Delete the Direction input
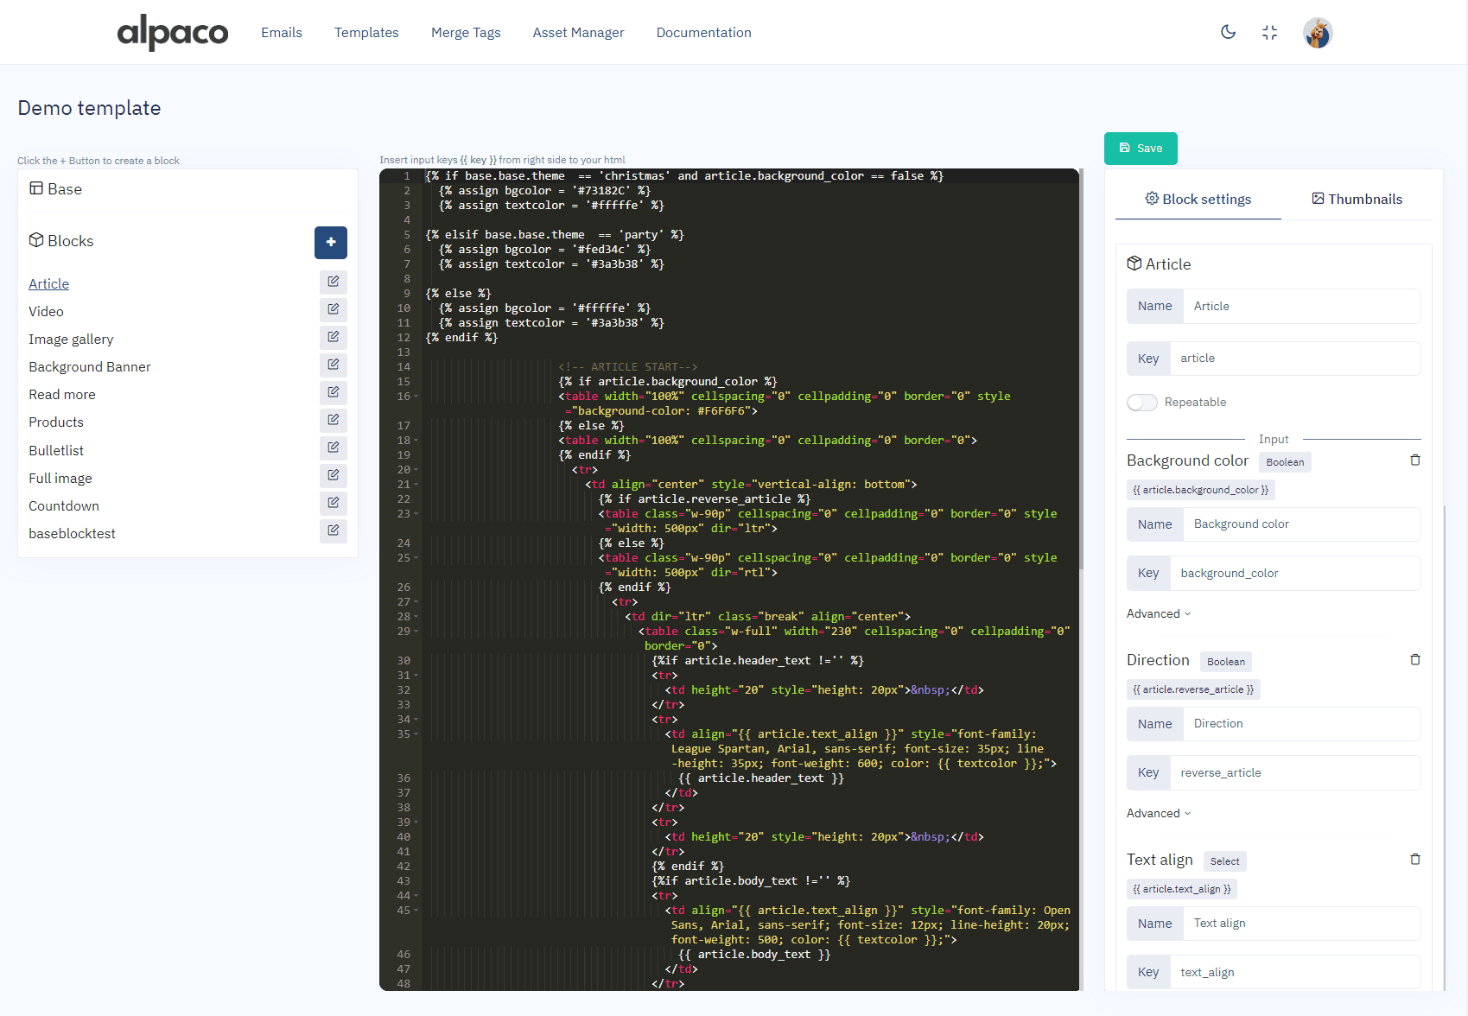This screenshot has width=1468, height=1016. (1414, 660)
